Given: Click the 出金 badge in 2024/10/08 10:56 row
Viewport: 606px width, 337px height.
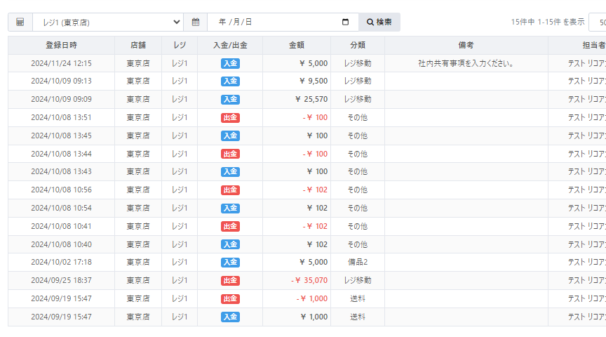Looking at the screenshot, I should (x=230, y=190).
